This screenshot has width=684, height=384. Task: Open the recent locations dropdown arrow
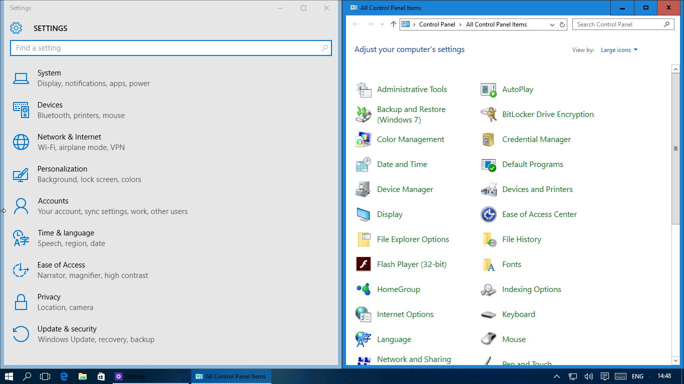point(382,24)
